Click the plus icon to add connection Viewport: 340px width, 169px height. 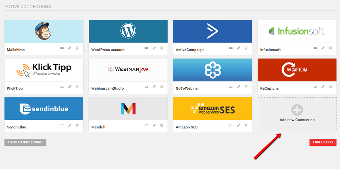pyautogui.click(x=297, y=110)
